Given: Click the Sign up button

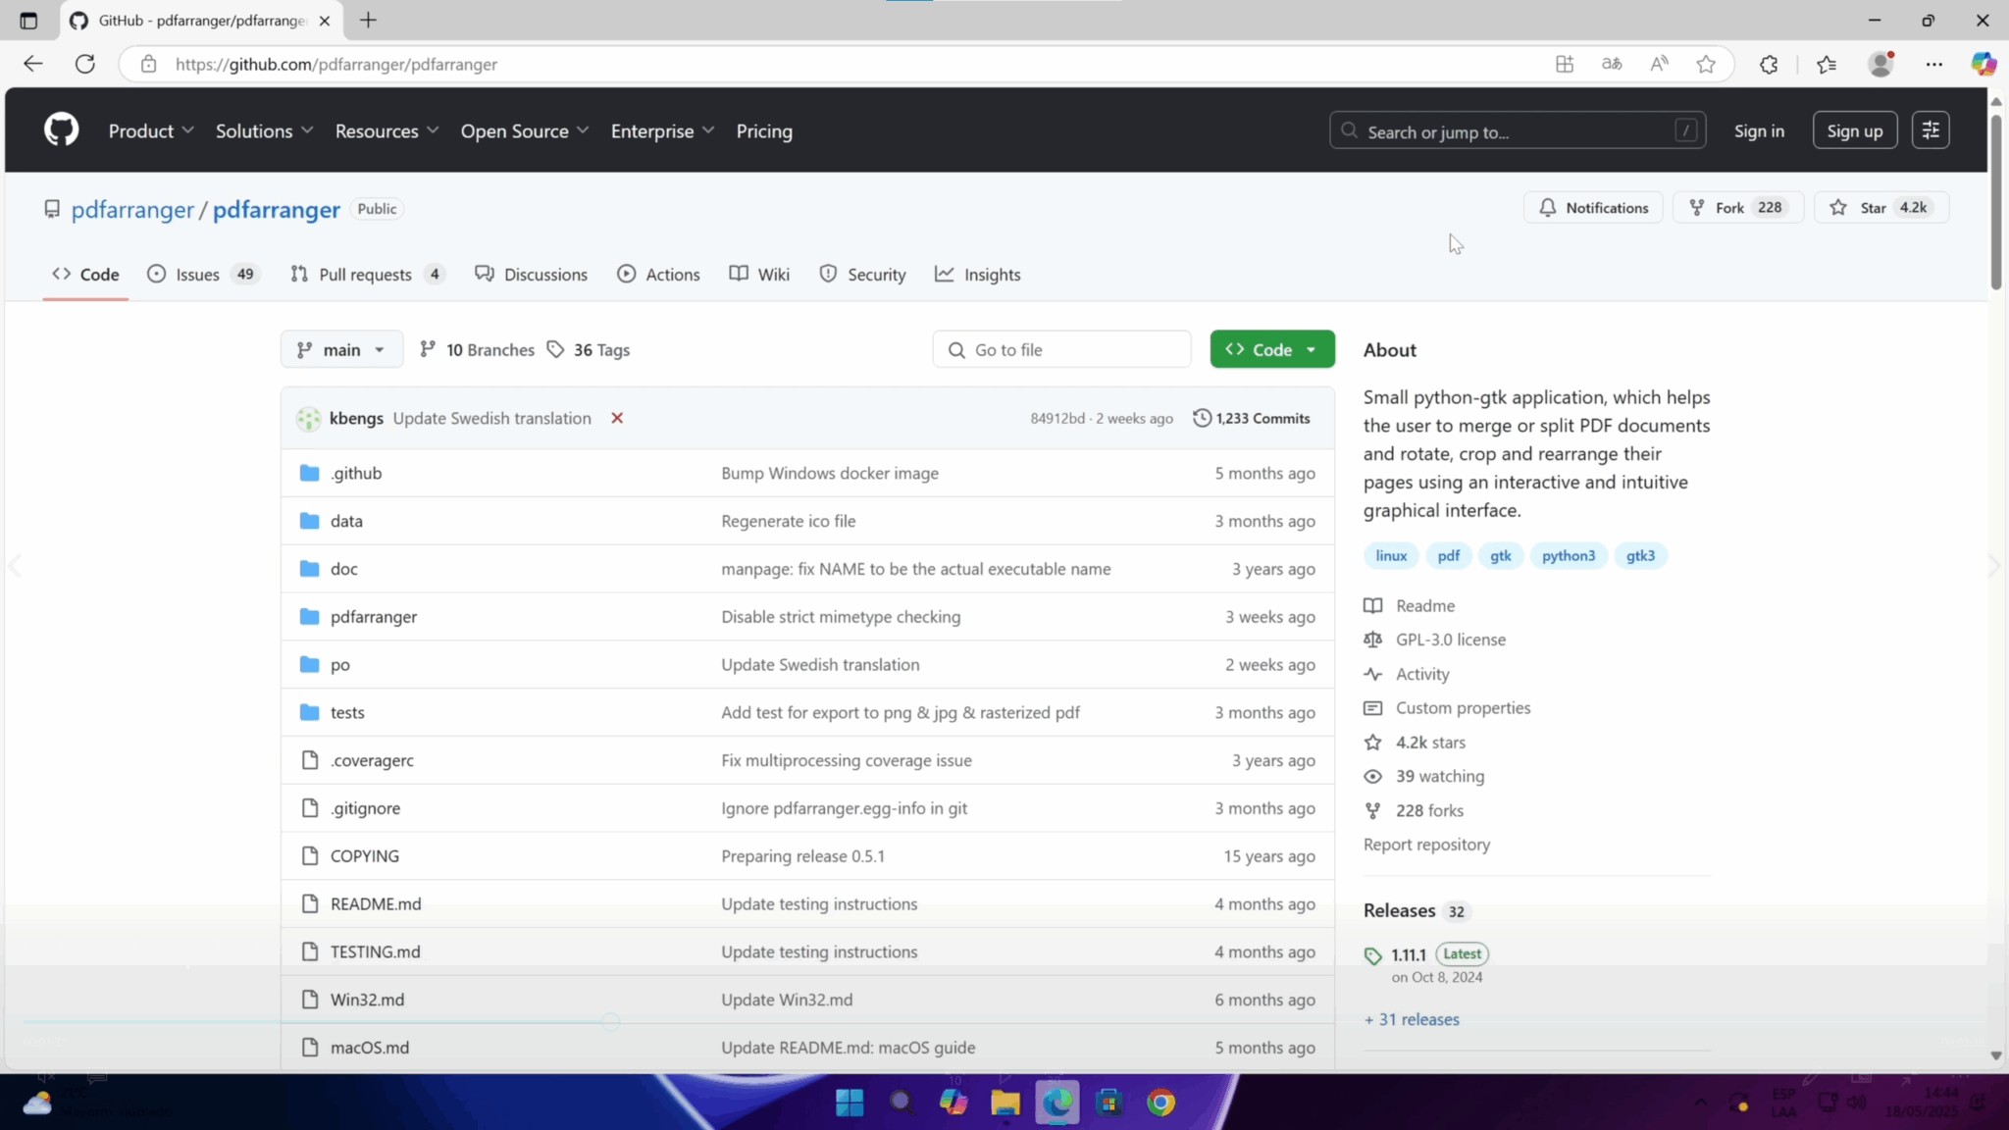Looking at the screenshot, I should pos(1855,130).
